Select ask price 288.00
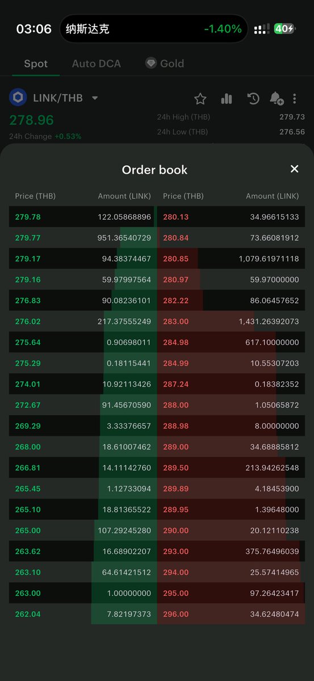314x681 pixels. click(x=176, y=405)
